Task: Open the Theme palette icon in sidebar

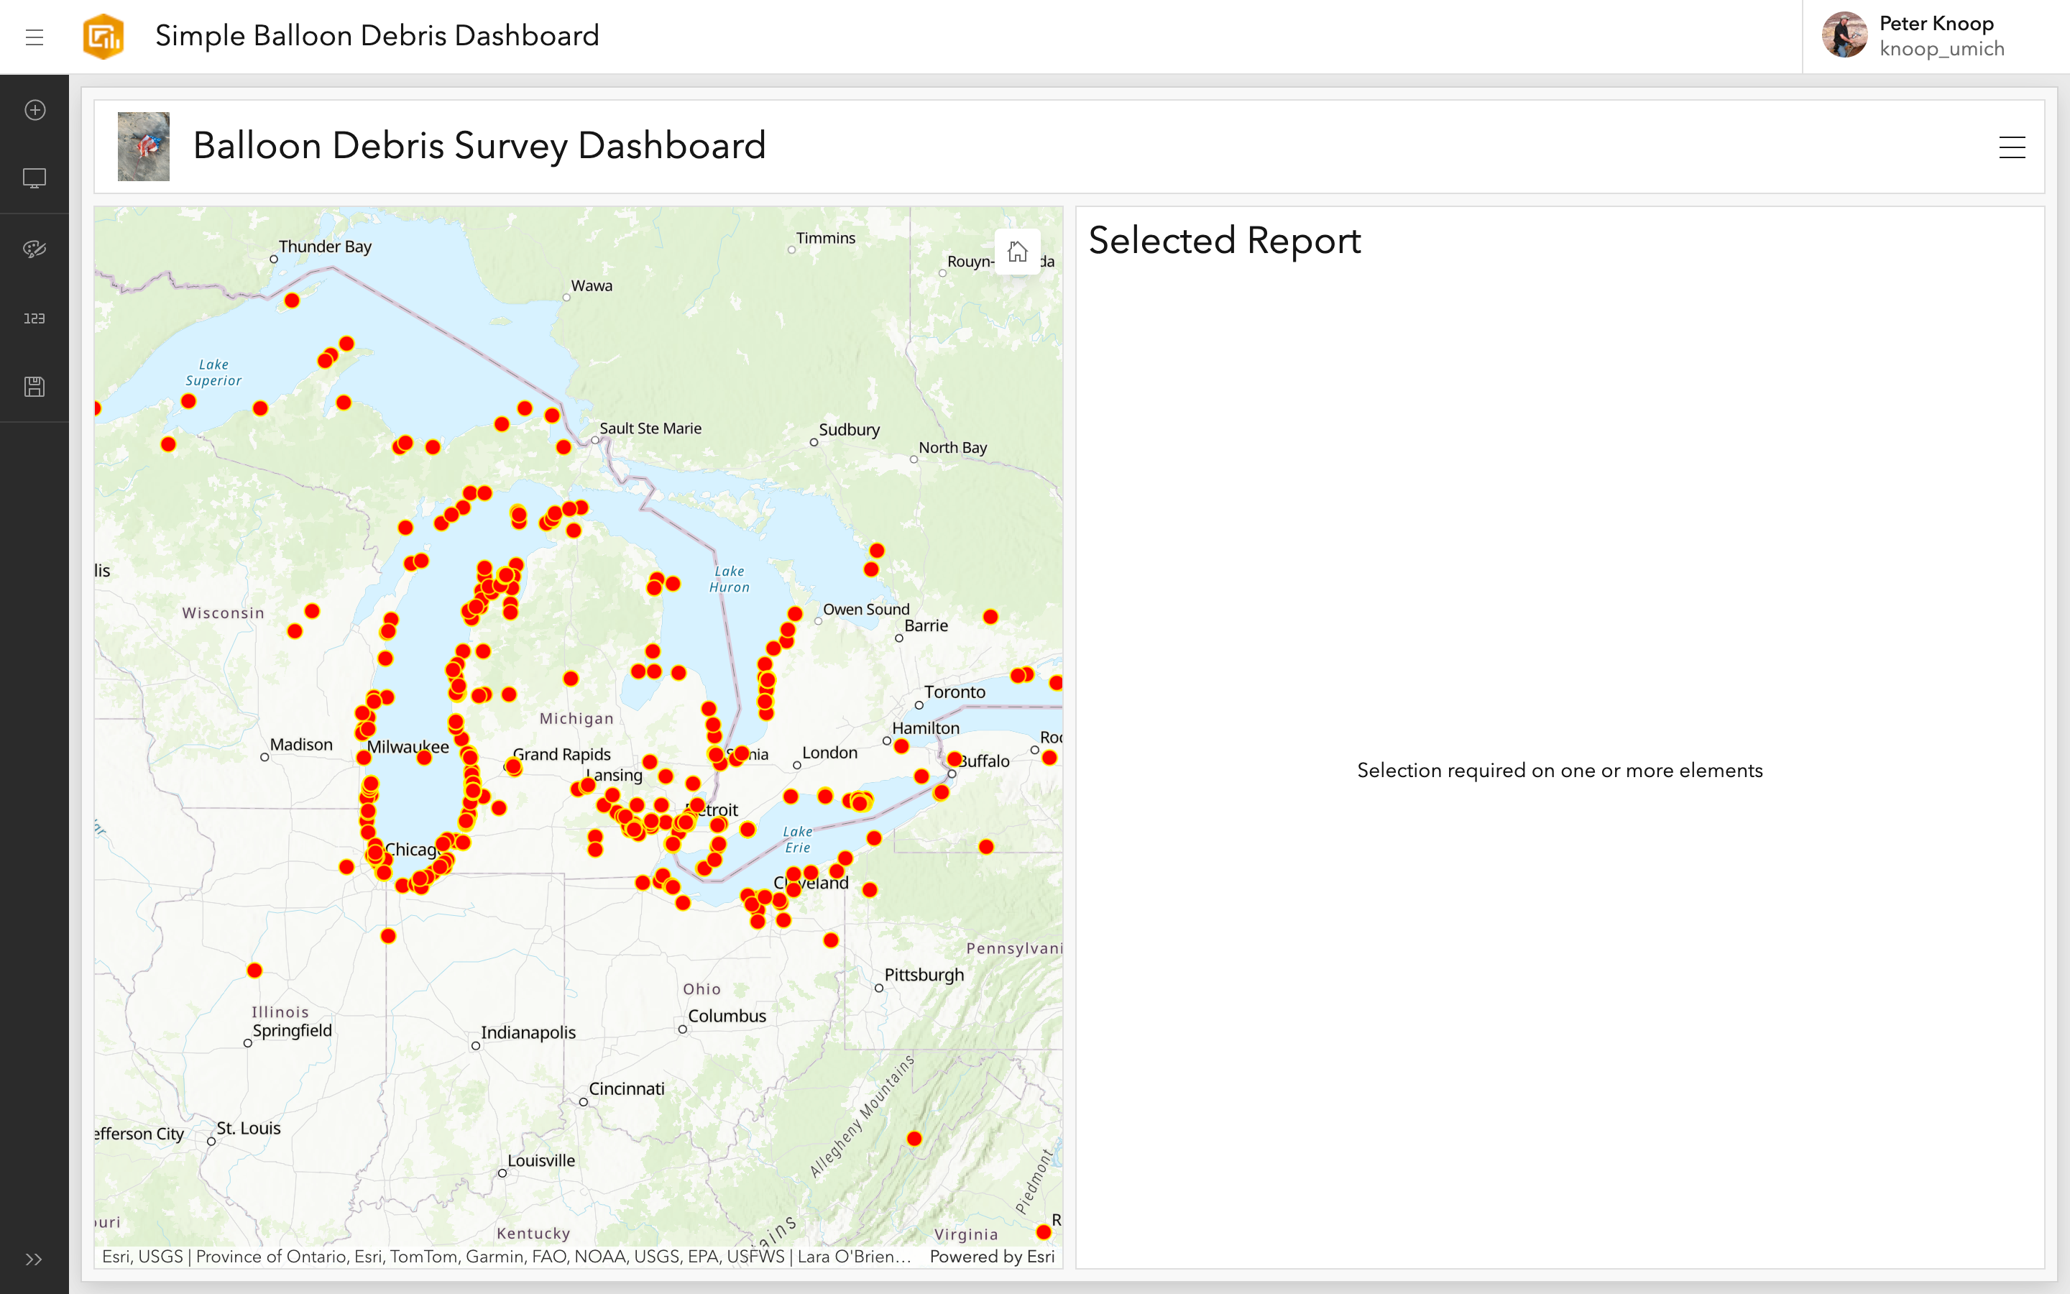Action: pos(34,249)
